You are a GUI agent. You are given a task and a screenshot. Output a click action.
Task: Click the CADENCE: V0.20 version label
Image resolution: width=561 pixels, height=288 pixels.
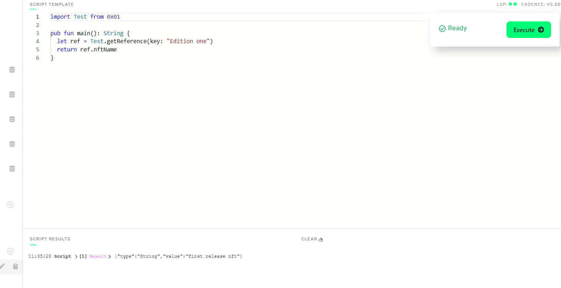click(541, 4)
